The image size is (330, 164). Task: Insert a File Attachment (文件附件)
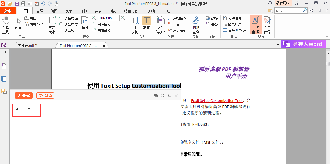pos(232,18)
